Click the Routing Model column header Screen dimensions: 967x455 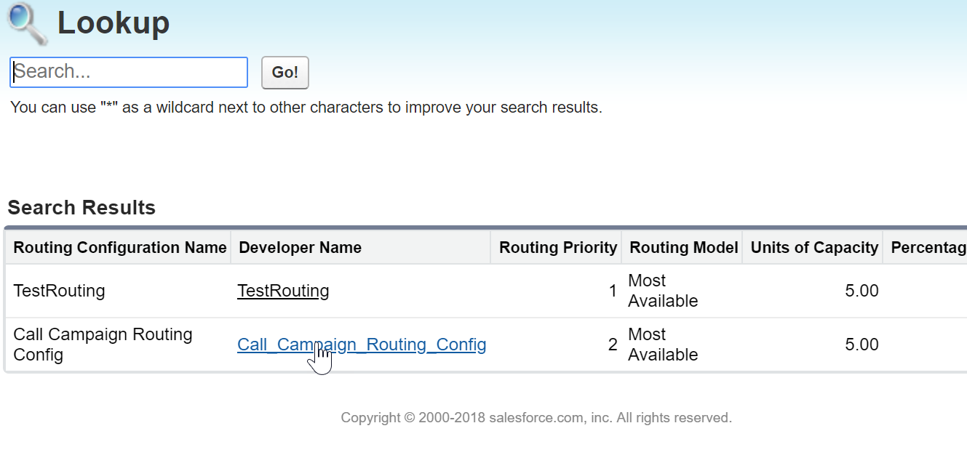[684, 247]
